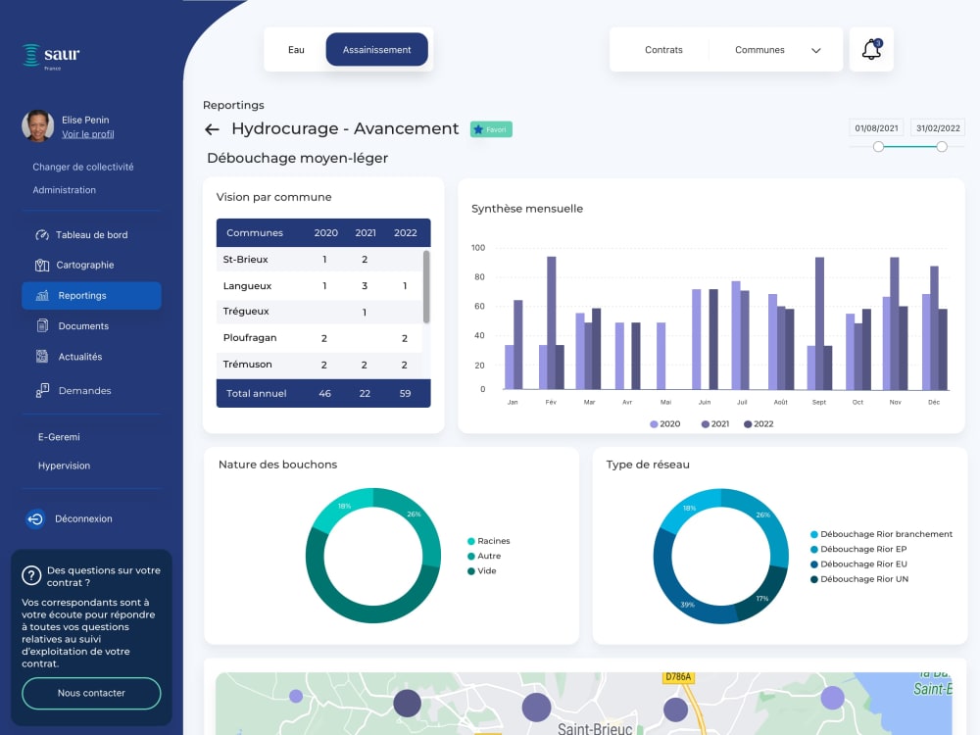Open the E-Geremi link
980x735 pixels.
[59, 437]
